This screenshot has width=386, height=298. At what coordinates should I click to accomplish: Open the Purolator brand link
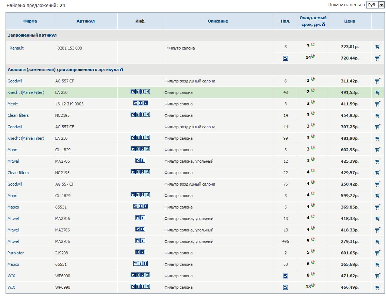pos(16,253)
